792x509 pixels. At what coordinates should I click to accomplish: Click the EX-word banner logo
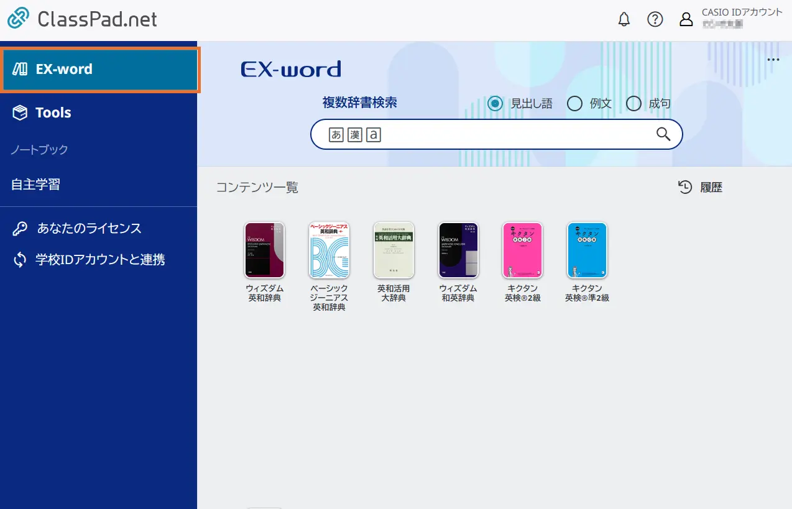pyautogui.click(x=291, y=69)
